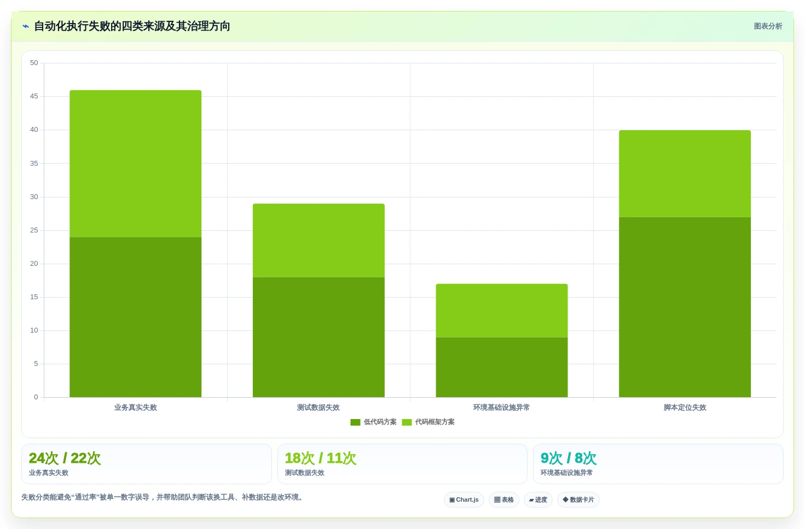The height and width of the screenshot is (529, 805).
Task: Click the y-axis value 50
Action: click(34, 63)
